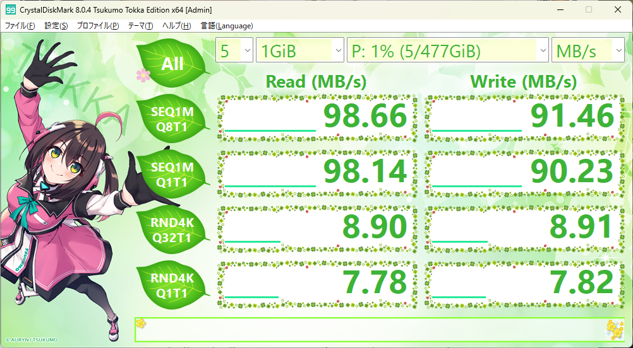
Task: Click the CrystalDiskMark app icon in title bar
Action: (x=11, y=9)
